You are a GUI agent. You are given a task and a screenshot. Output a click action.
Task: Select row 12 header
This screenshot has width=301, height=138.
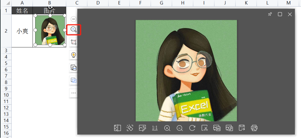[6, 108]
